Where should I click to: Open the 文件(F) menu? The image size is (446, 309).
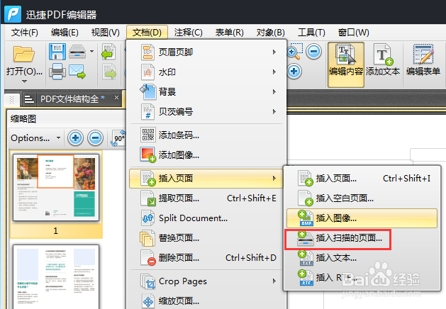click(24, 33)
